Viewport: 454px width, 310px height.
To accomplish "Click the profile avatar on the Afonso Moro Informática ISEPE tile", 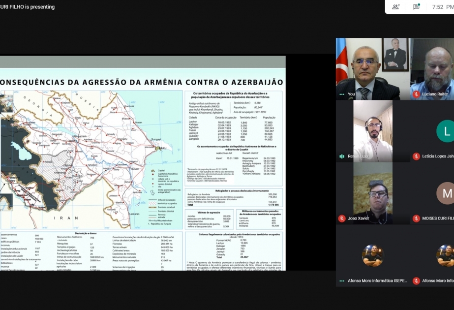I will [373, 255].
